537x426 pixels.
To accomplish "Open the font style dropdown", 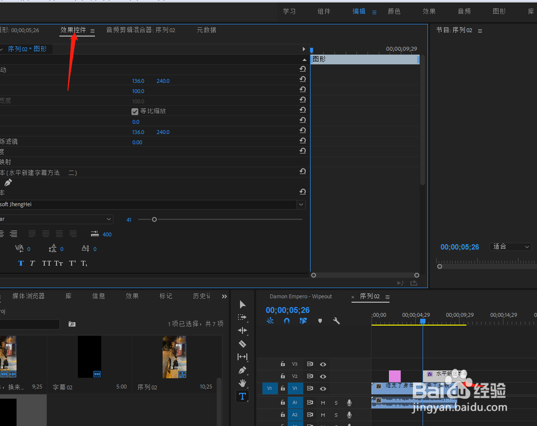I will coord(109,219).
